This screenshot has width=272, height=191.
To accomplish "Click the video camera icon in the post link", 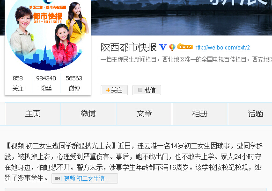I will [58, 178].
